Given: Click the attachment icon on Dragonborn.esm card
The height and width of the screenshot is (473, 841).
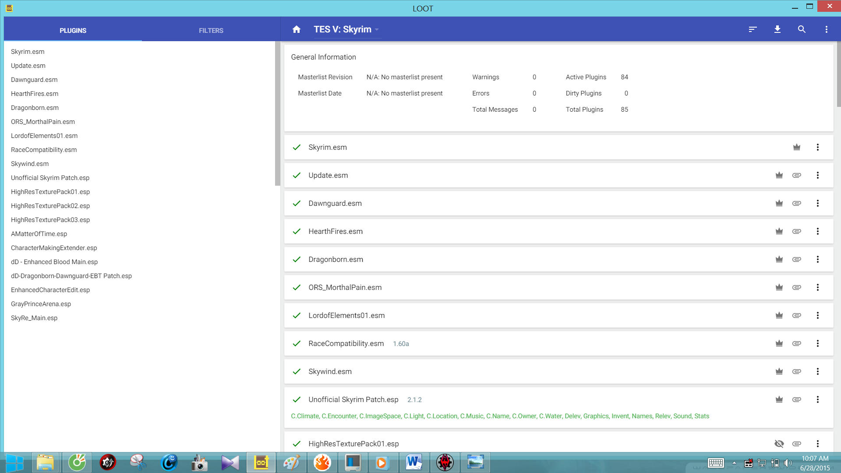Looking at the screenshot, I should point(797,259).
